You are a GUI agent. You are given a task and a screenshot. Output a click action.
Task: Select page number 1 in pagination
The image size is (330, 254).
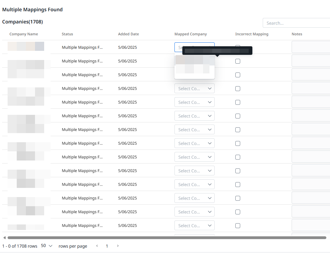[x=107, y=246]
